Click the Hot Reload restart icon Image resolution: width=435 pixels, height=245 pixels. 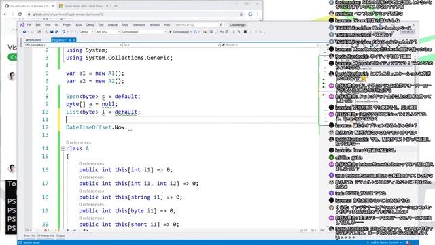pos(195,32)
